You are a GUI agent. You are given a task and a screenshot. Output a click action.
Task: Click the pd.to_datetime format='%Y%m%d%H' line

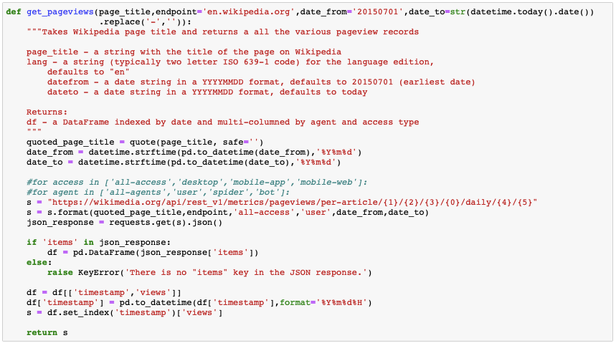click(199, 303)
